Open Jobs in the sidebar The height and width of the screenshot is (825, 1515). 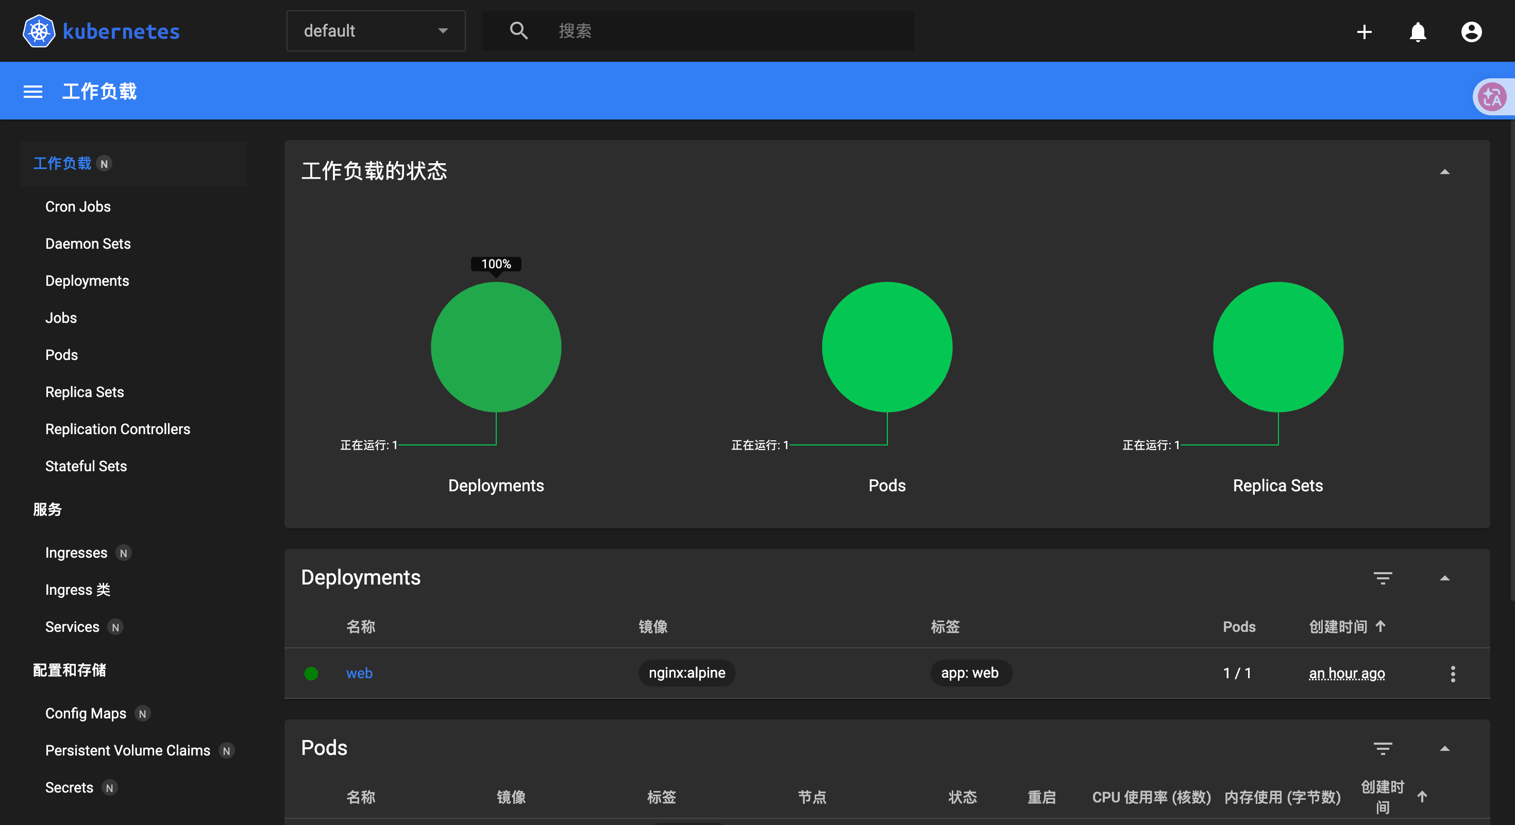click(x=61, y=318)
